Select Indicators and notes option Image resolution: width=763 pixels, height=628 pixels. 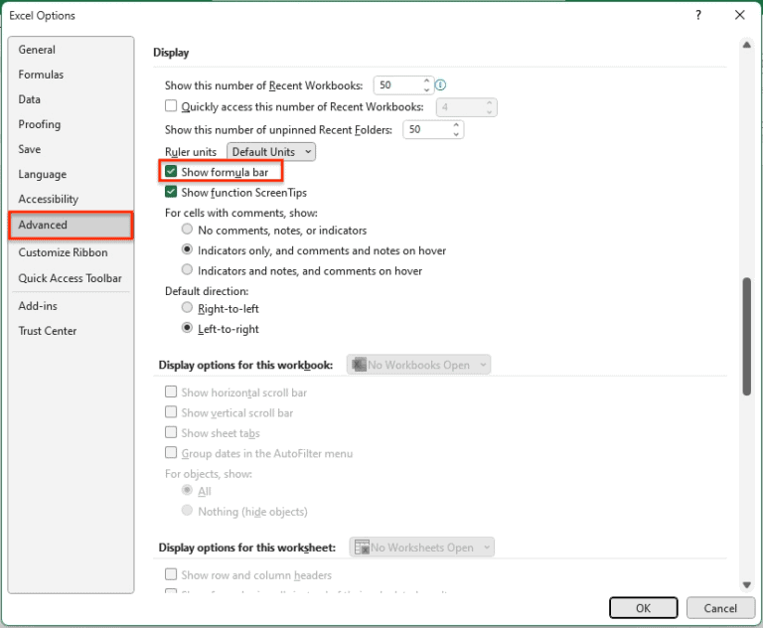click(187, 269)
